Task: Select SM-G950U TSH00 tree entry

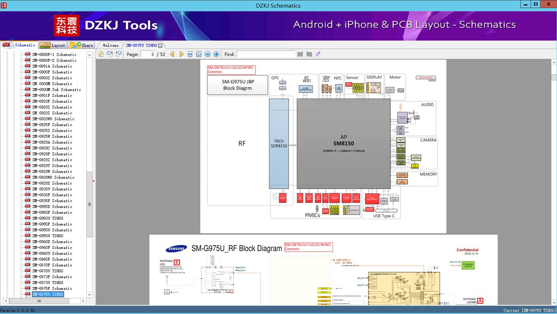Action: (48, 218)
